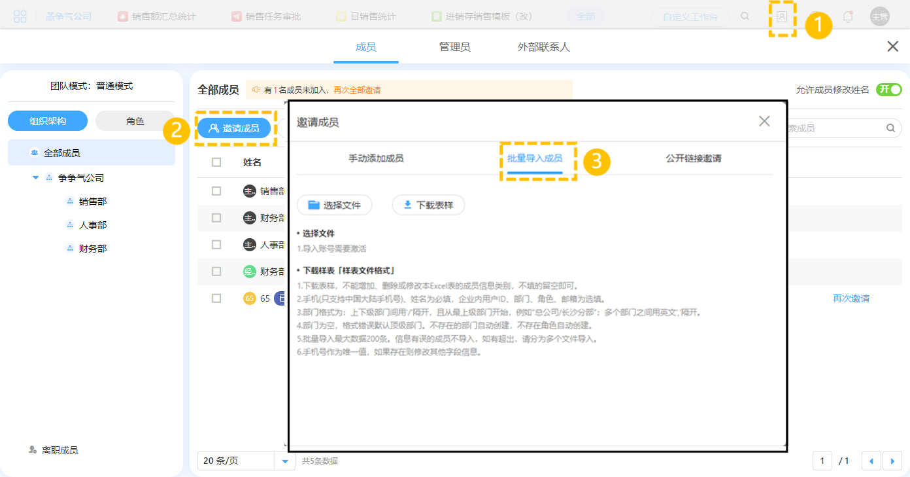
Task: Click the app grid icon at top left
Action: click(20, 16)
